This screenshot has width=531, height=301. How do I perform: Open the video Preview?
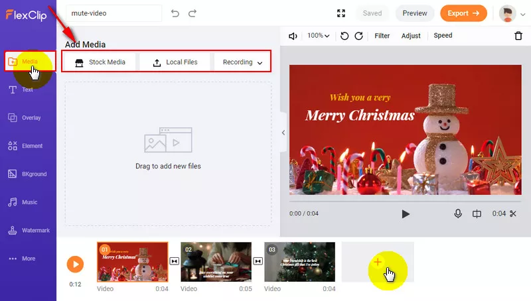[x=415, y=13]
